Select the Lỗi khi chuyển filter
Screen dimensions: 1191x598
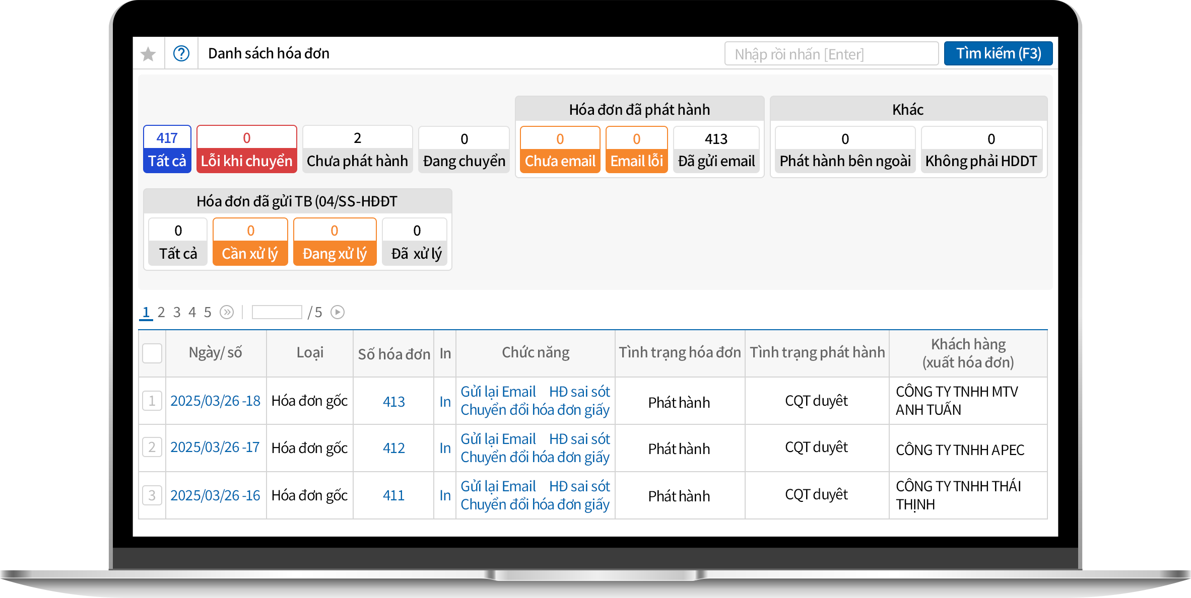tap(246, 149)
